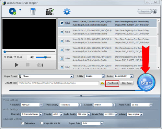Open the Load DVD dropdown arrow
162x129 pixels.
click(20, 10)
